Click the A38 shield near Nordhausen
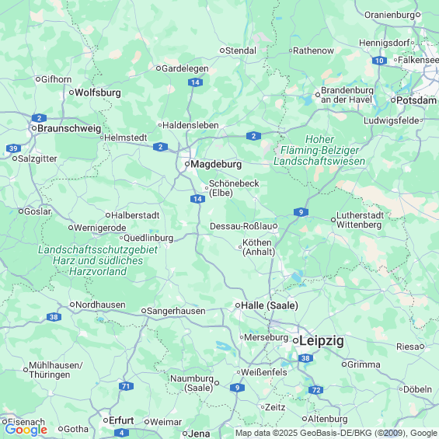 (54, 317)
